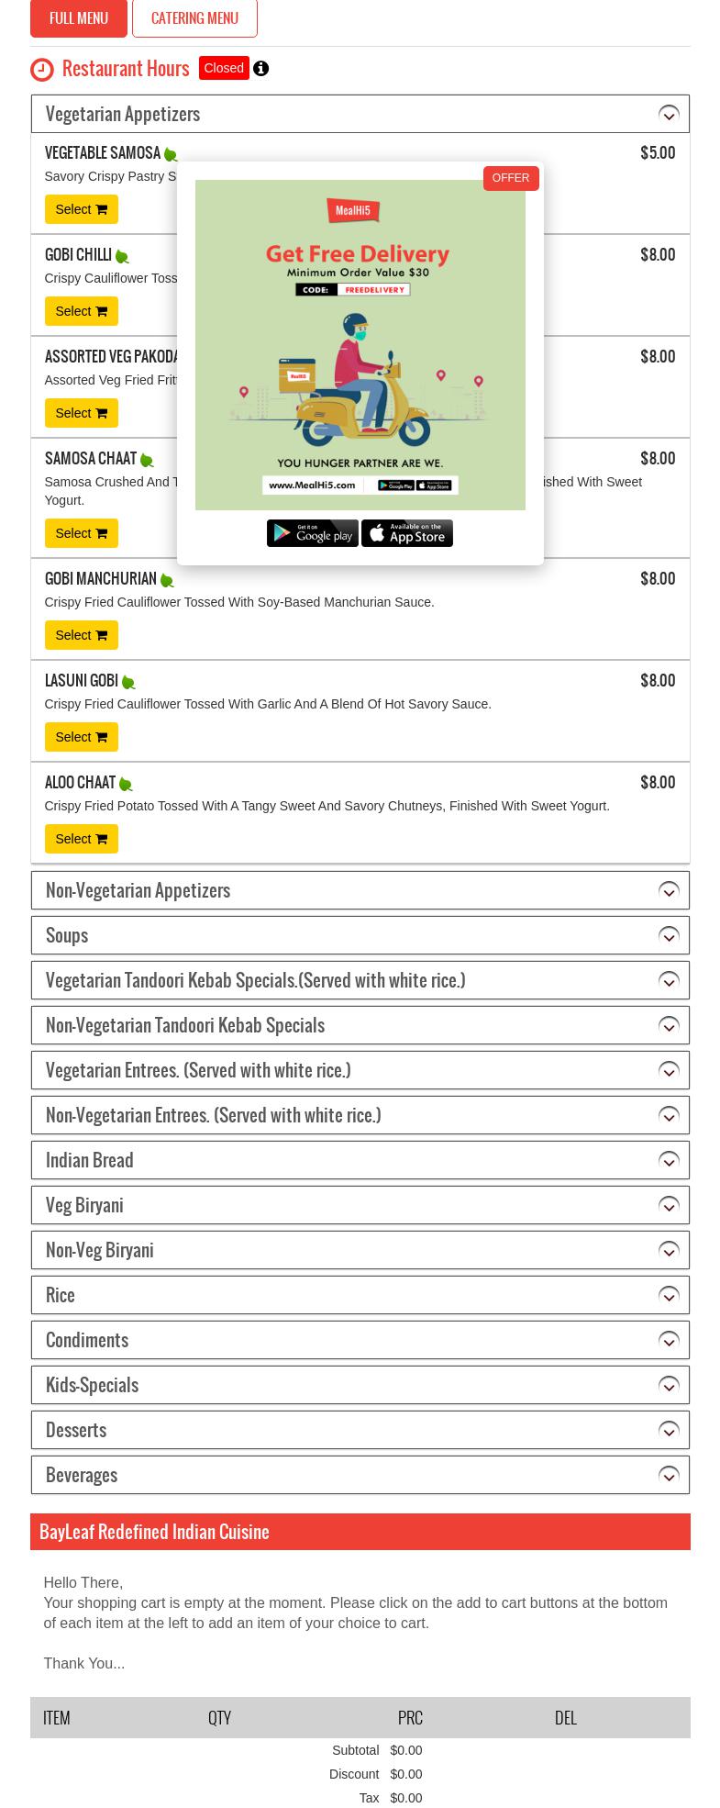The height and width of the screenshot is (1808, 720).
Task: Click the leaf icon next to Lasuni Gobi
Action: click(128, 683)
